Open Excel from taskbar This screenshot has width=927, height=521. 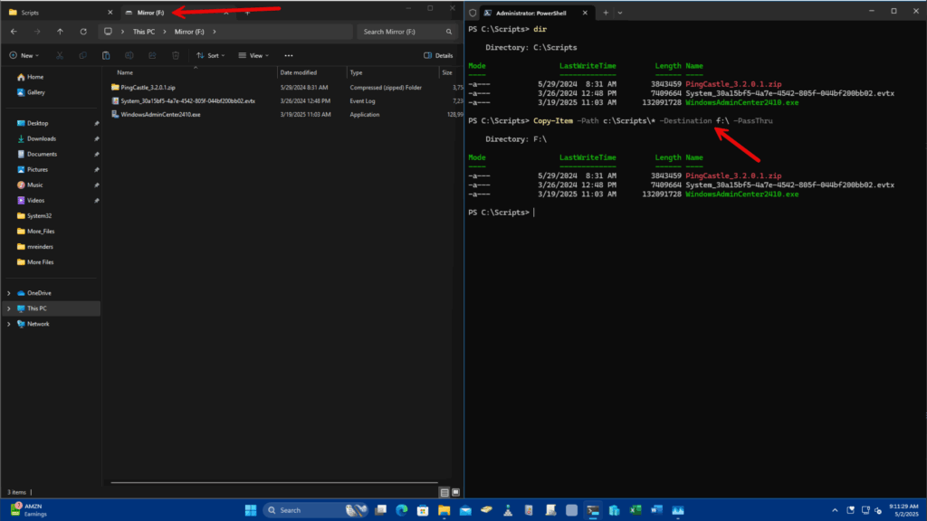point(636,510)
